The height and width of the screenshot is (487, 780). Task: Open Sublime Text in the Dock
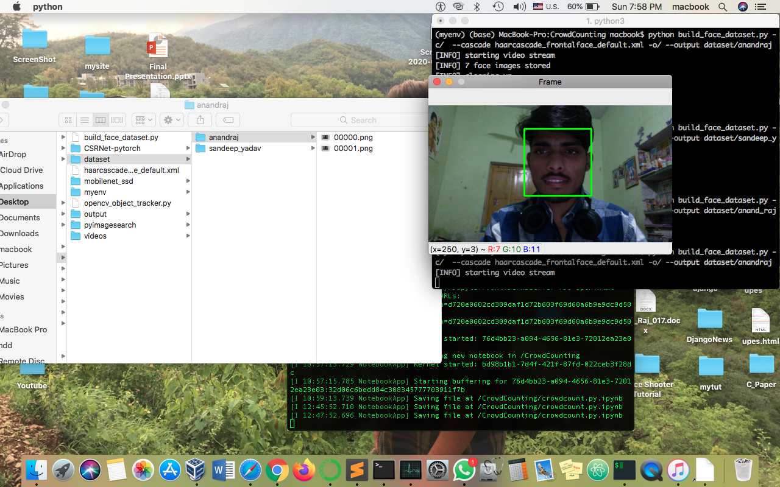(x=356, y=469)
